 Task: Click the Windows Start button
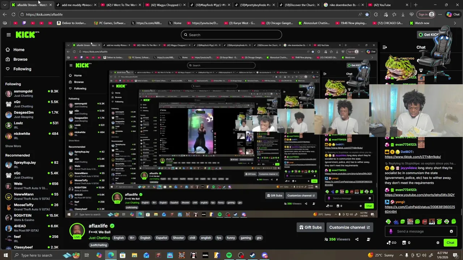pyautogui.click(x=5, y=255)
